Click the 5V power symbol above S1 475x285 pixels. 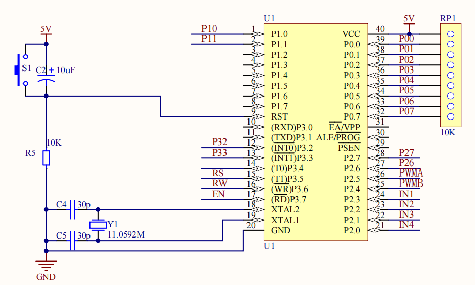tap(46, 32)
